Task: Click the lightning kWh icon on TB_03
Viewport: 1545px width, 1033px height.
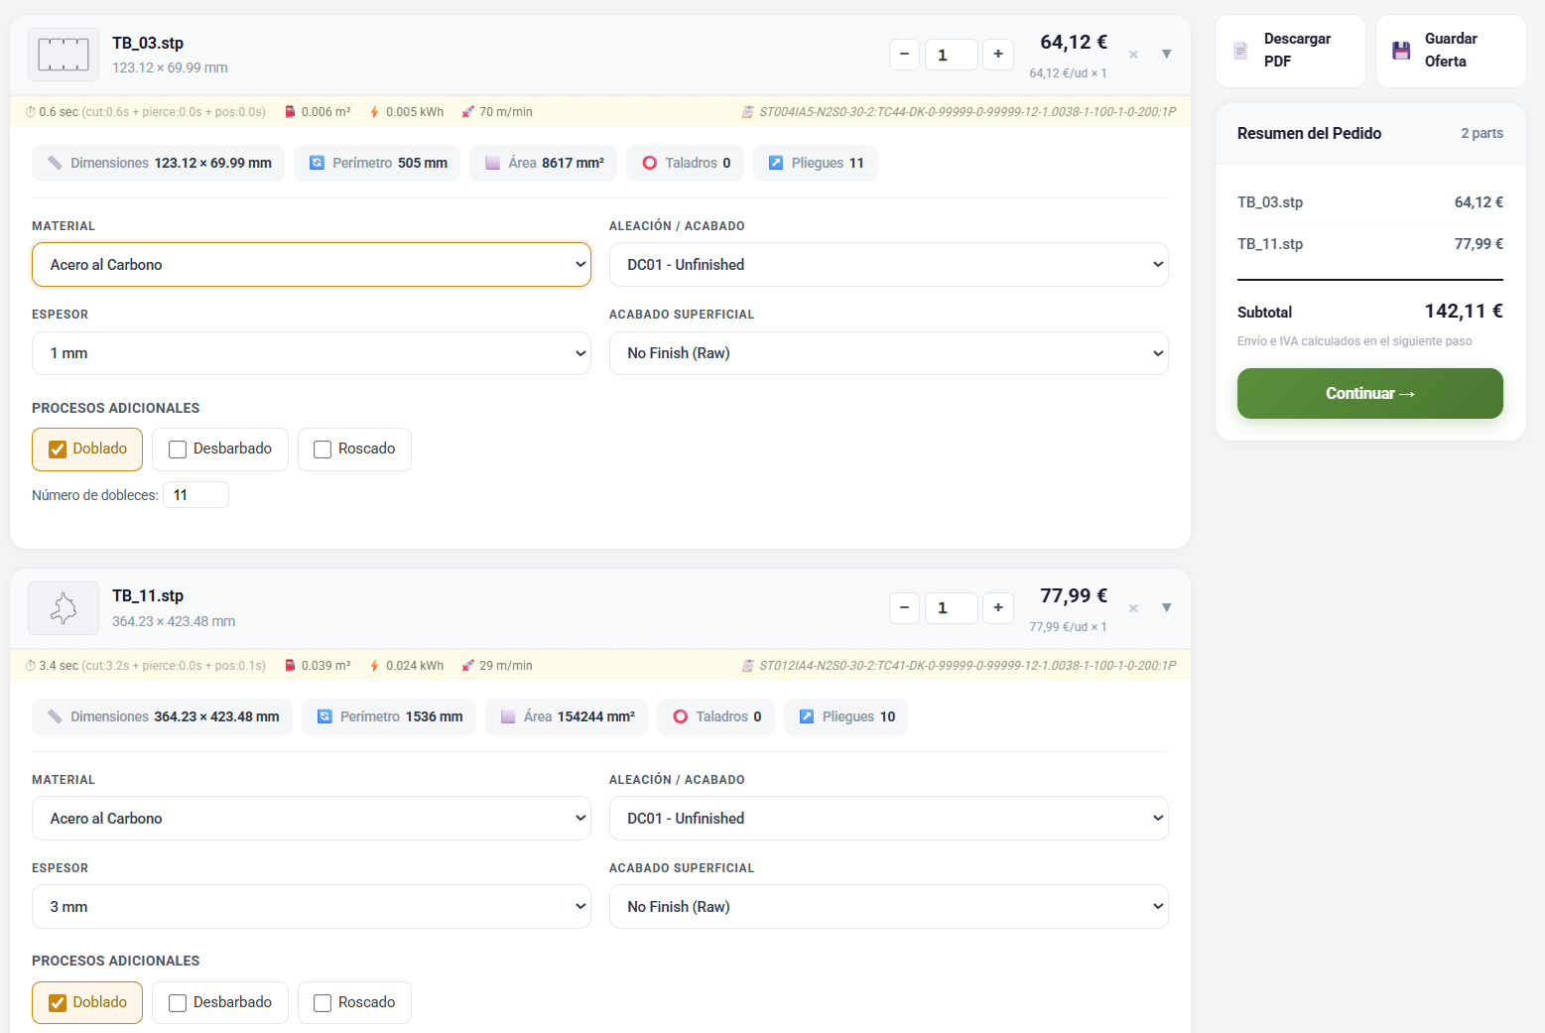Action: tap(373, 112)
